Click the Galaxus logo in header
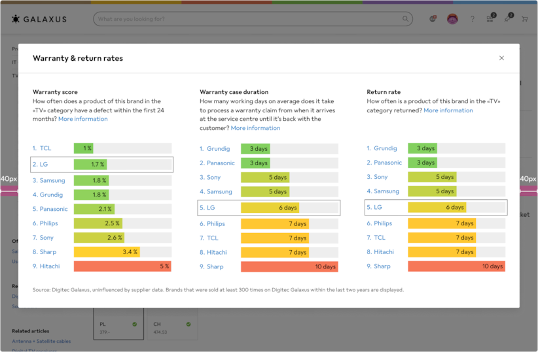Image resolution: width=538 pixels, height=352 pixels. pos(39,19)
